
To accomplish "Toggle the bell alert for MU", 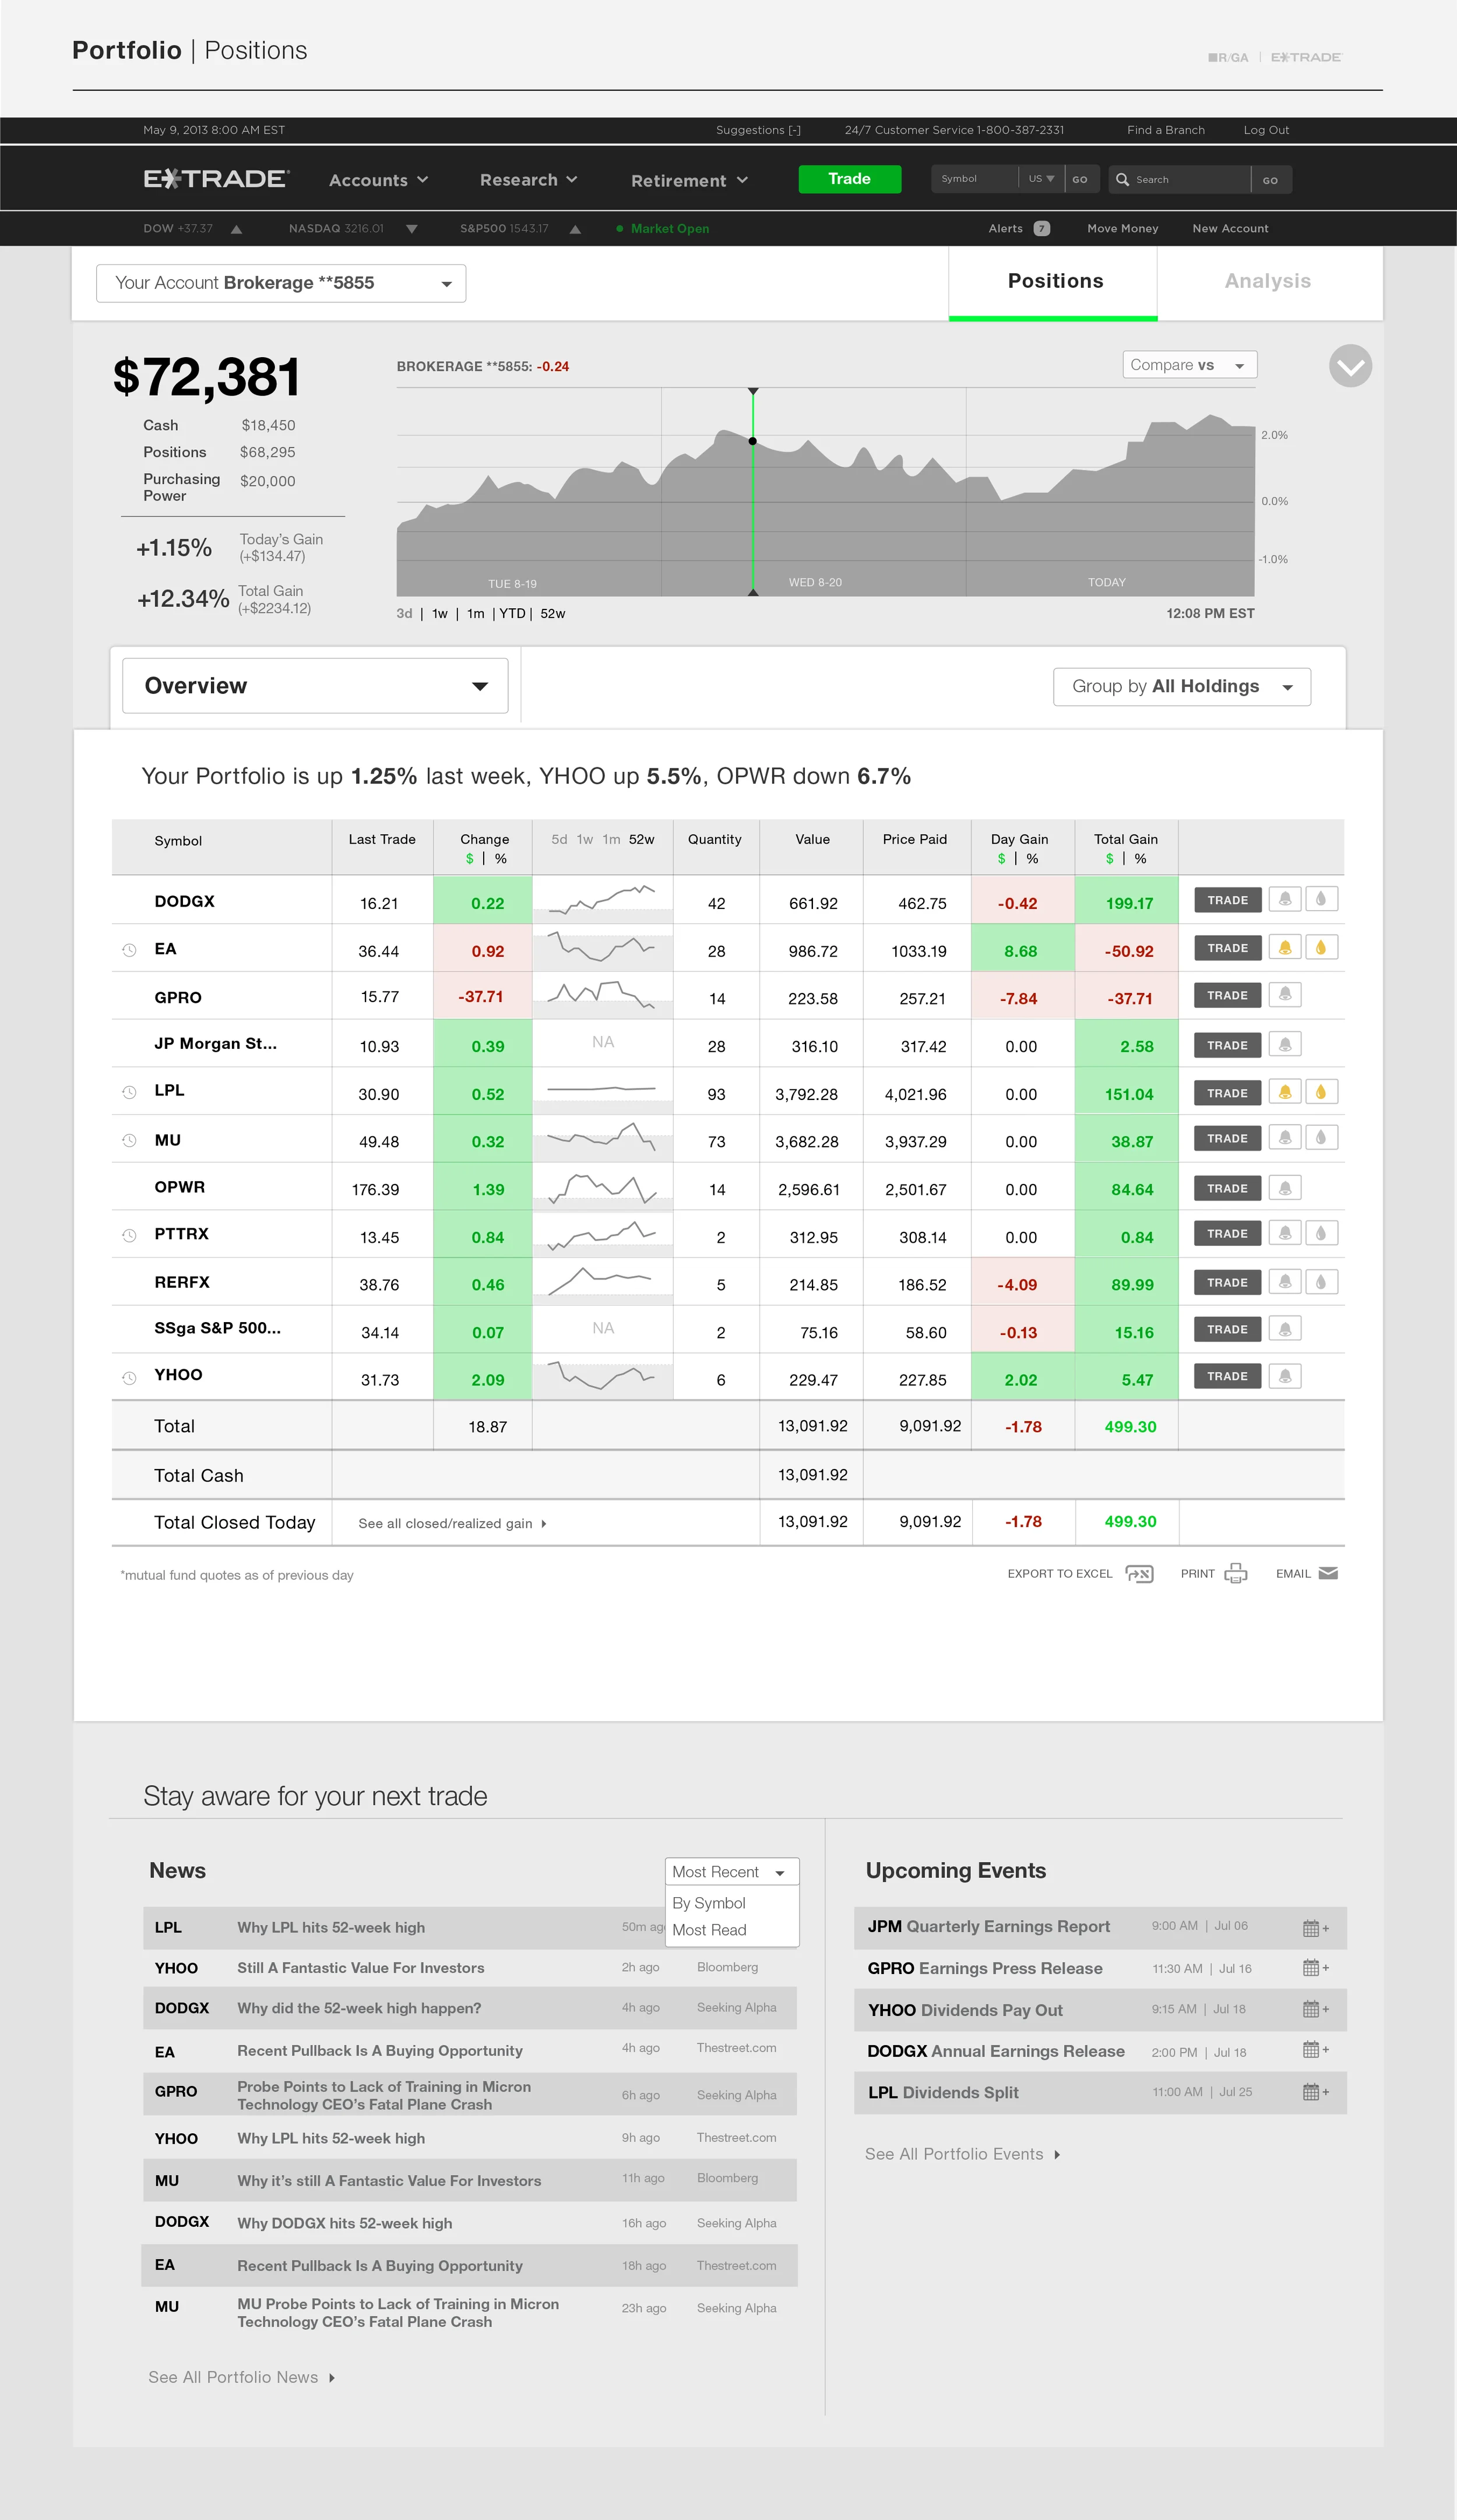I will (x=1285, y=1137).
